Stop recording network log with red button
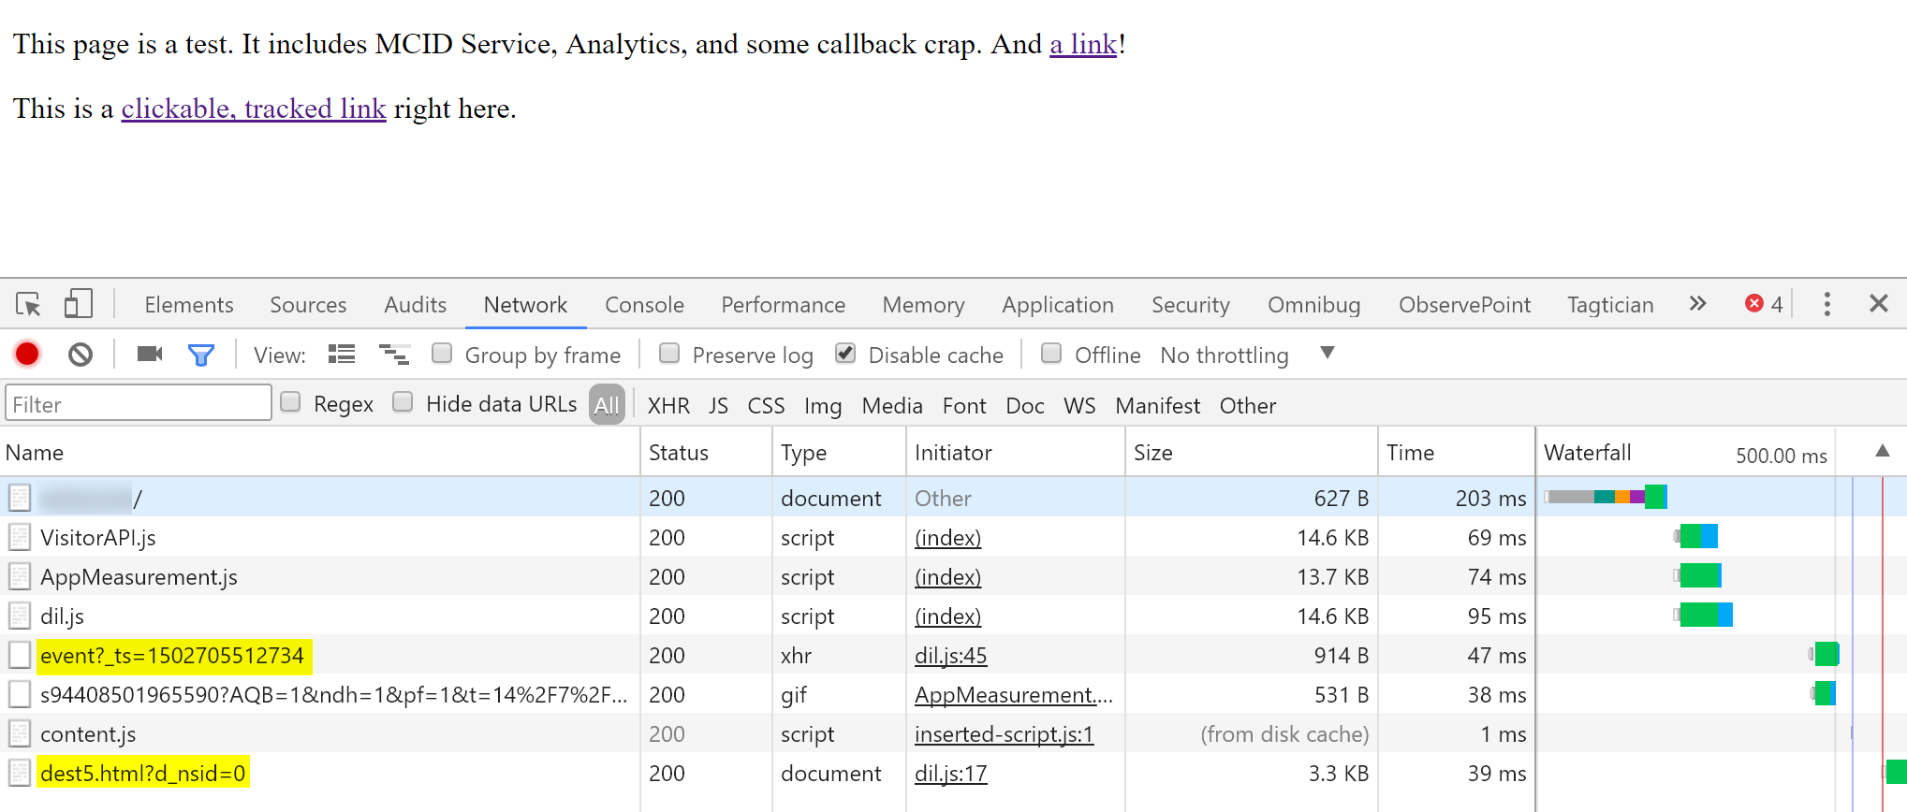This screenshot has height=812, width=1907. coord(27,355)
